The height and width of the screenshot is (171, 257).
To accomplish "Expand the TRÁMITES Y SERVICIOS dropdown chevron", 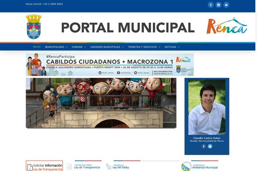I will (159, 47).
